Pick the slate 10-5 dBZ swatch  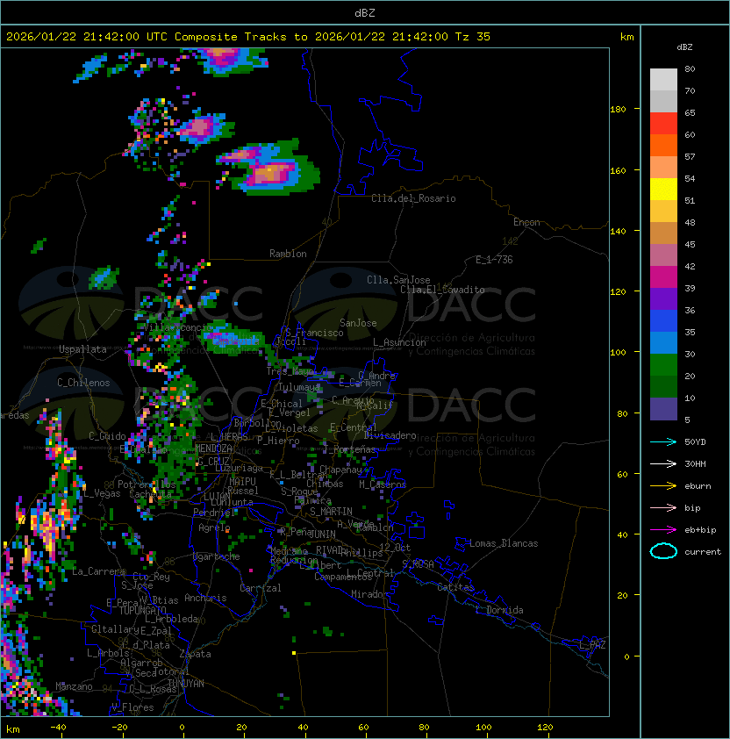tap(663, 409)
